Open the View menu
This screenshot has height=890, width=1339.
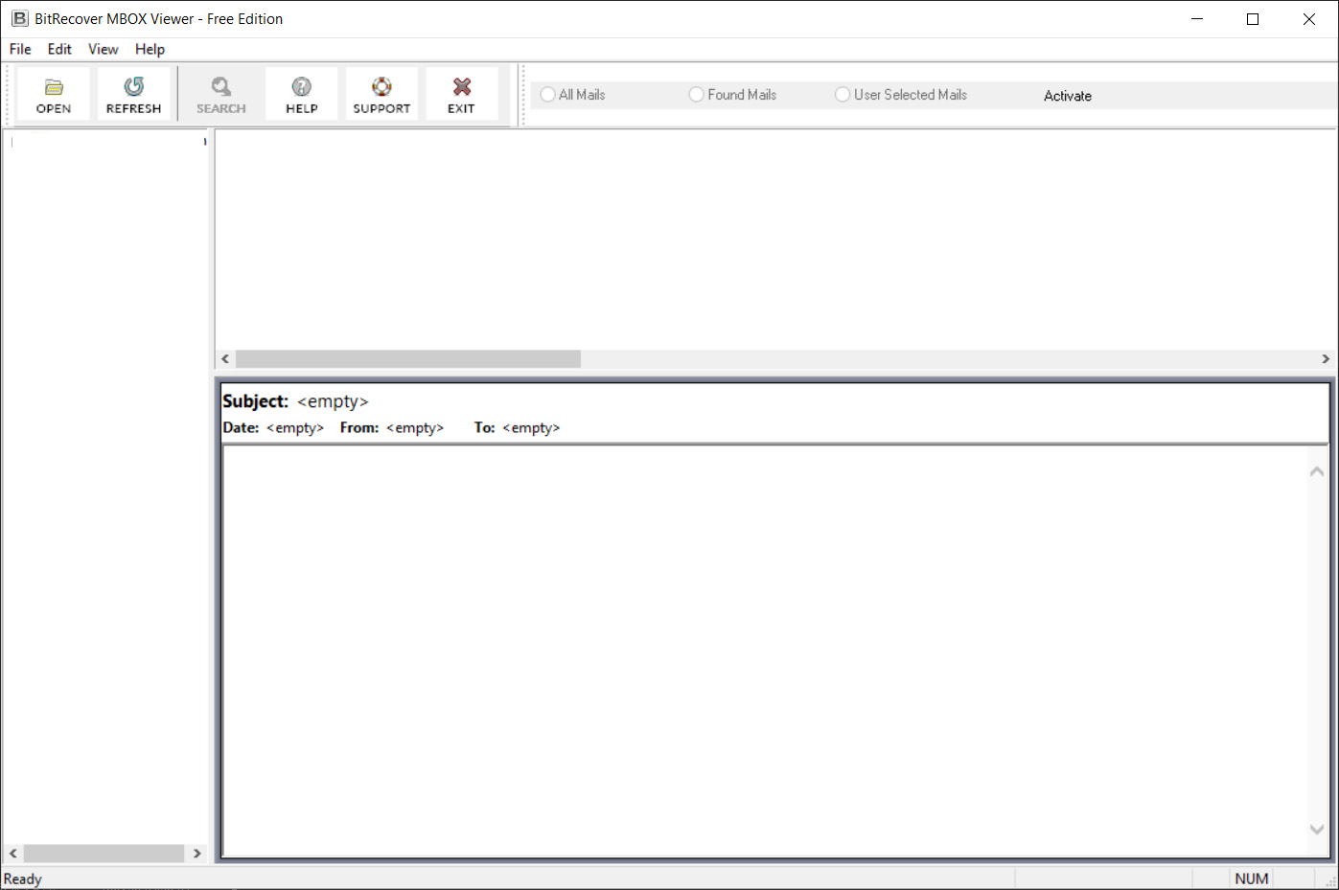coord(104,49)
